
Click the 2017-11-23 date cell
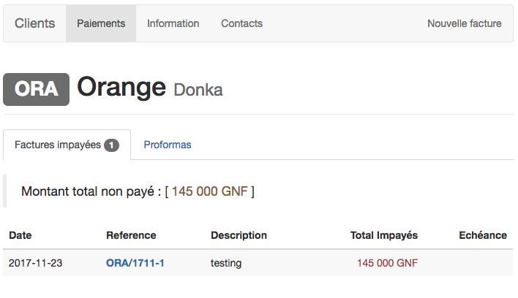35,263
